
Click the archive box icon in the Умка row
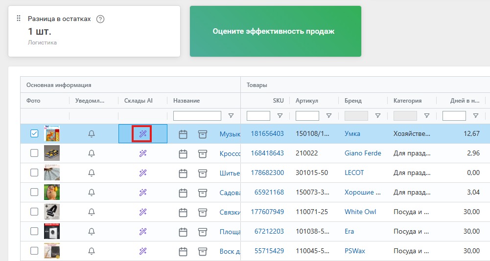pos(203,134)
